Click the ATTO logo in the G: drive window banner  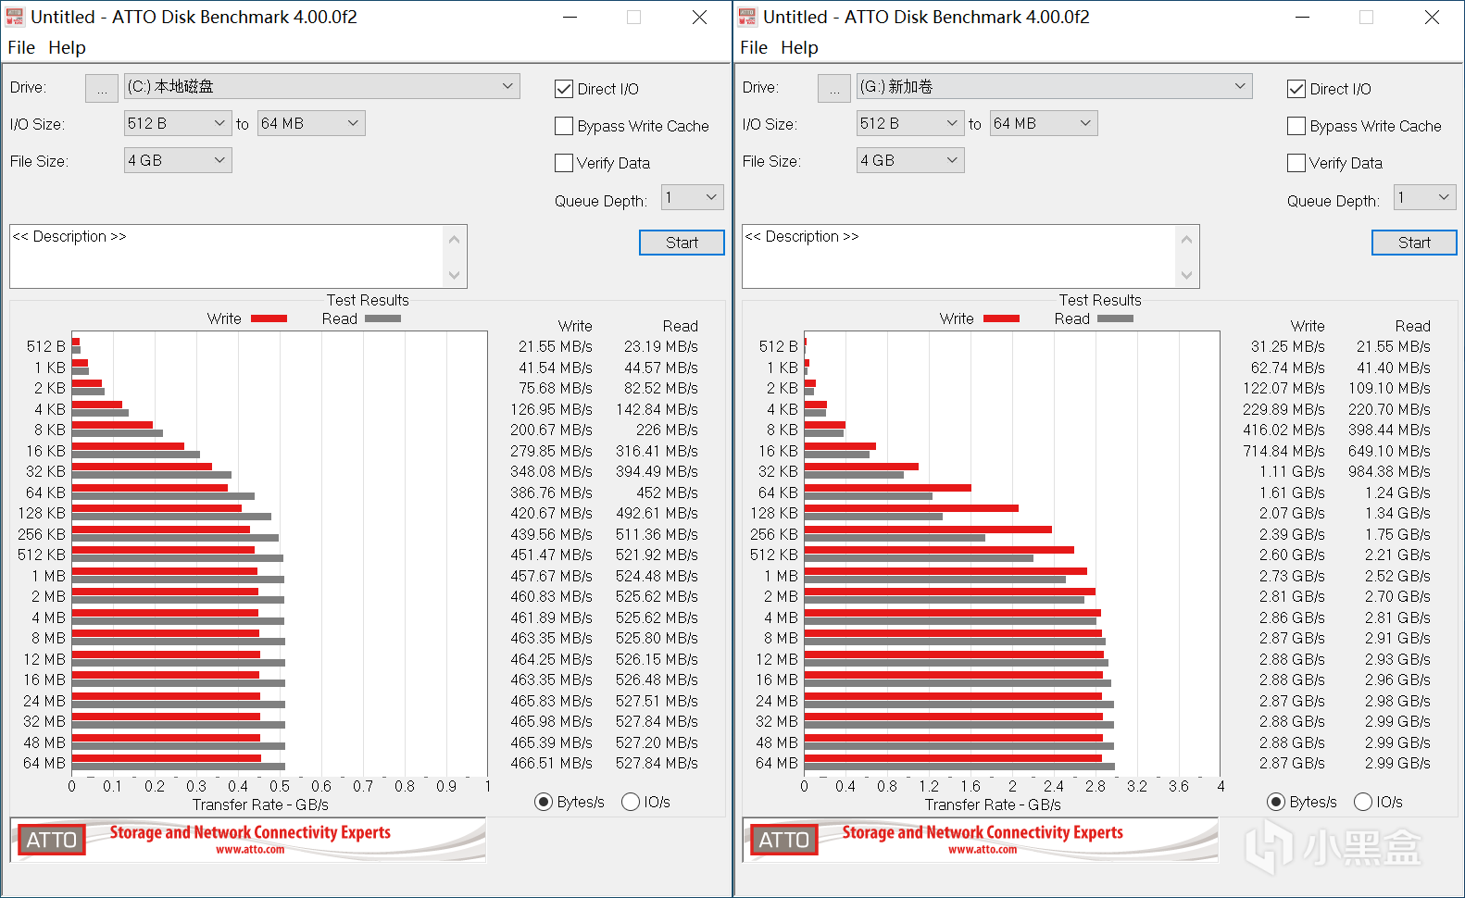pyautogui.click(x=784, y=840)
